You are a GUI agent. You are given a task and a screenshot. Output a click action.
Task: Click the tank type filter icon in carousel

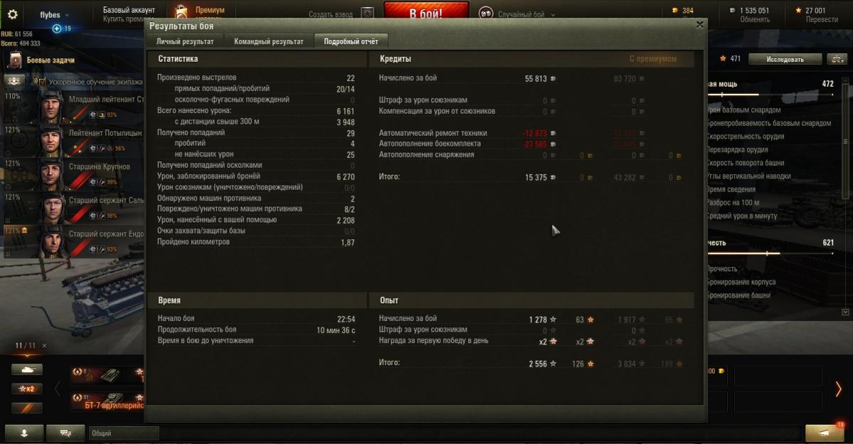tap(27, 369)
